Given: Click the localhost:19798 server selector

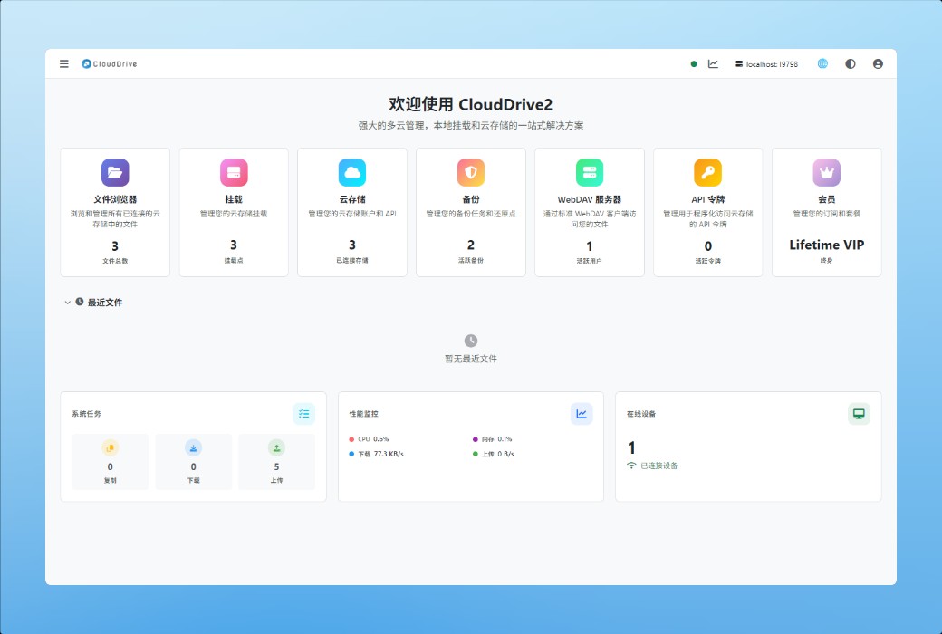Looking at the screenshot, I should coord(766,63).
